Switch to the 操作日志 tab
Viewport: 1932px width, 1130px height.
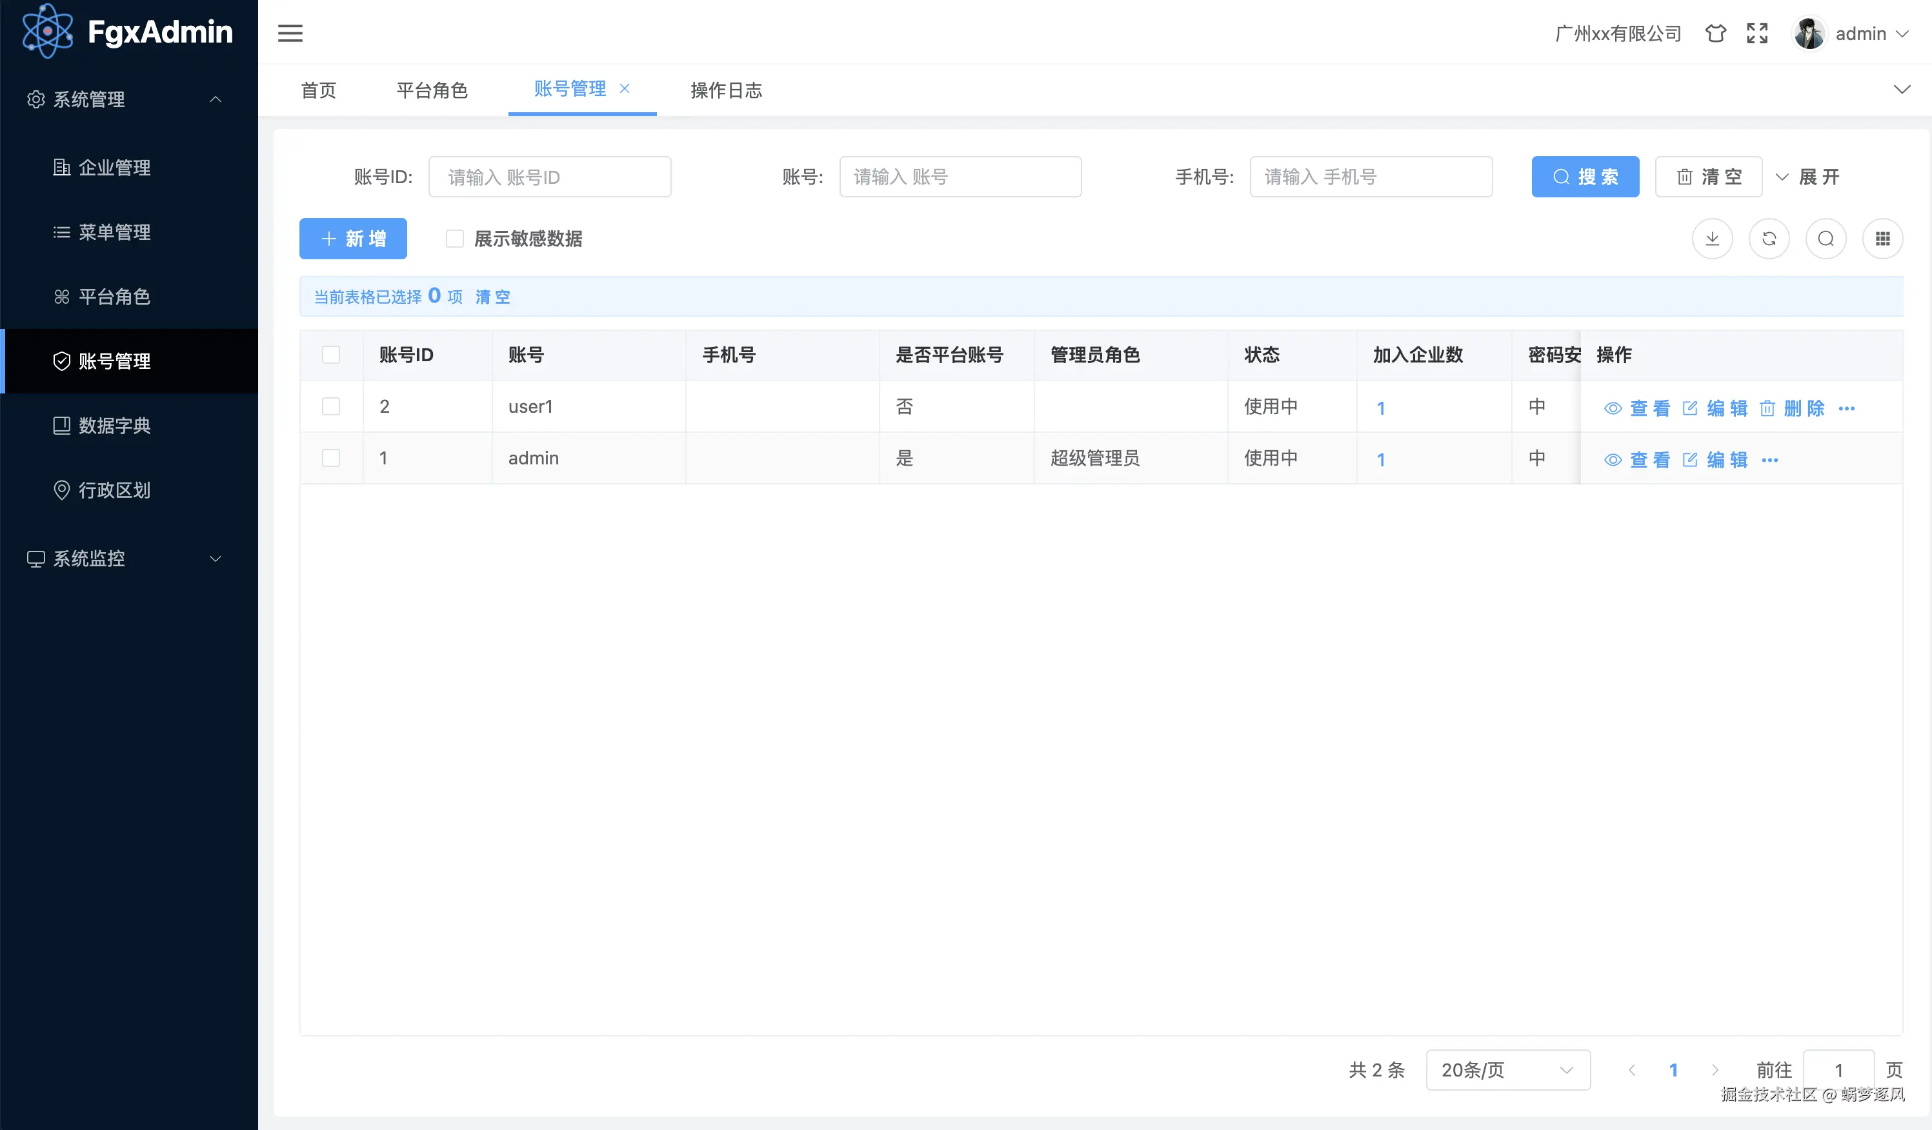coord(725,90)
